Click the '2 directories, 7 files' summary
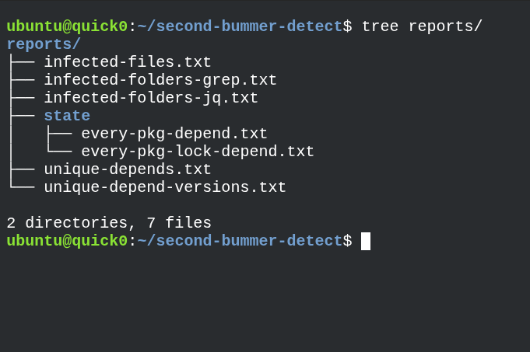530x352 pixels. pyautogui.click(x=109, y=223)
